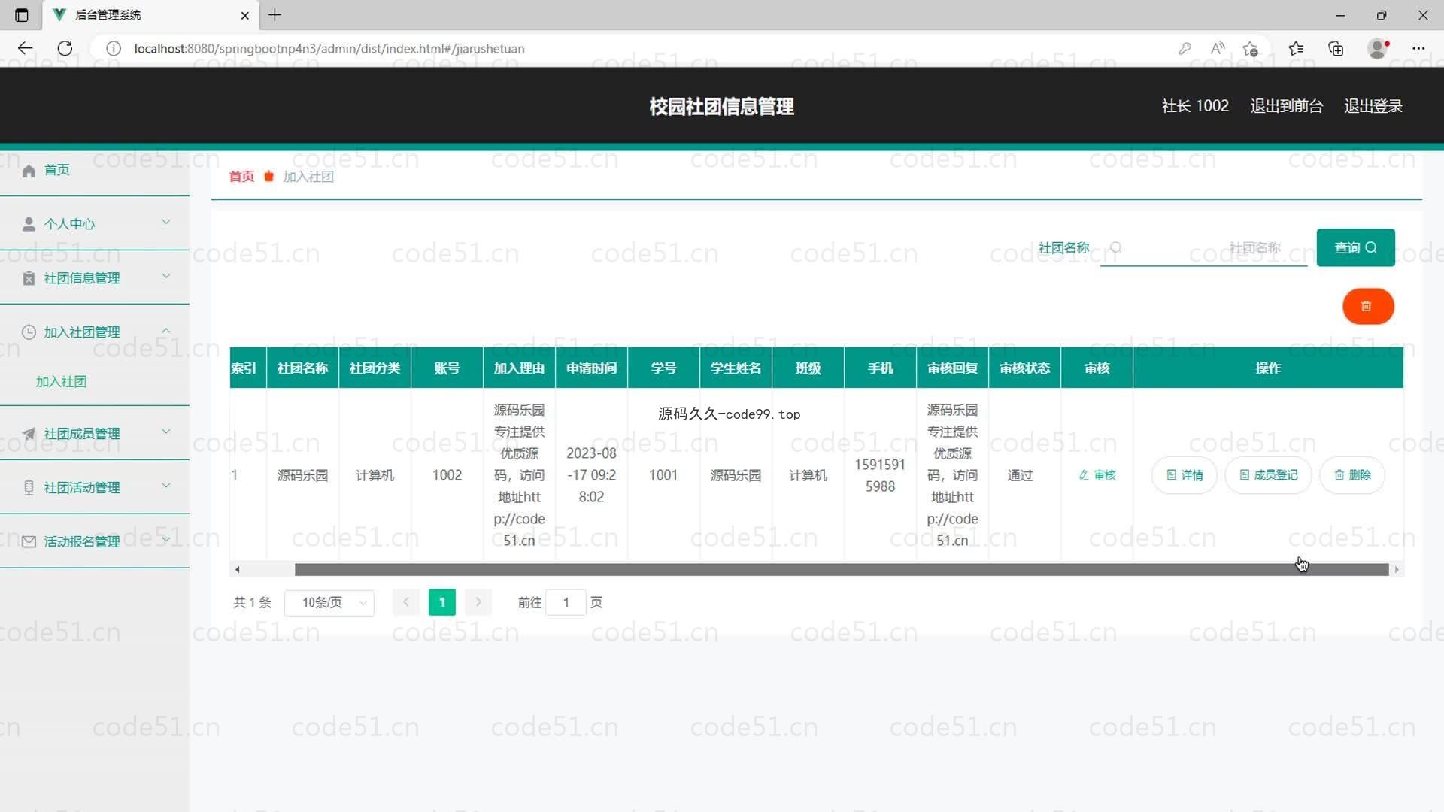The image size is (1444, 812).
Task: Click the paper plane icon beside 社团成员管理
Action: click(29, 434)
